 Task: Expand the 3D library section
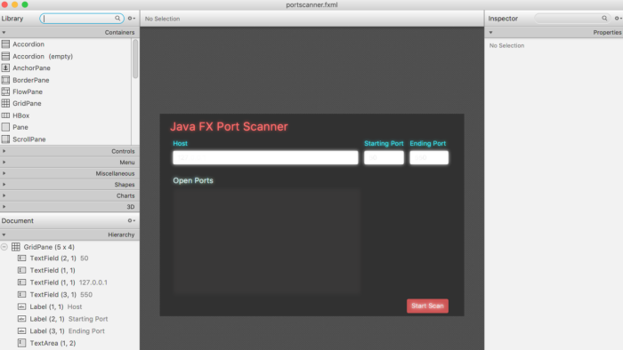pos(4,206)
